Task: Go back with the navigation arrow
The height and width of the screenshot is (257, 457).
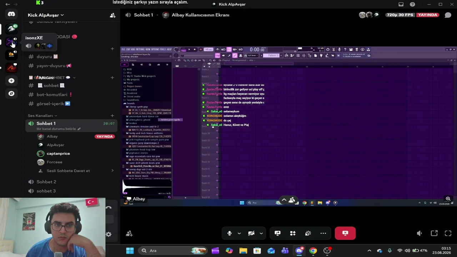Action: [x=7, y=4]
